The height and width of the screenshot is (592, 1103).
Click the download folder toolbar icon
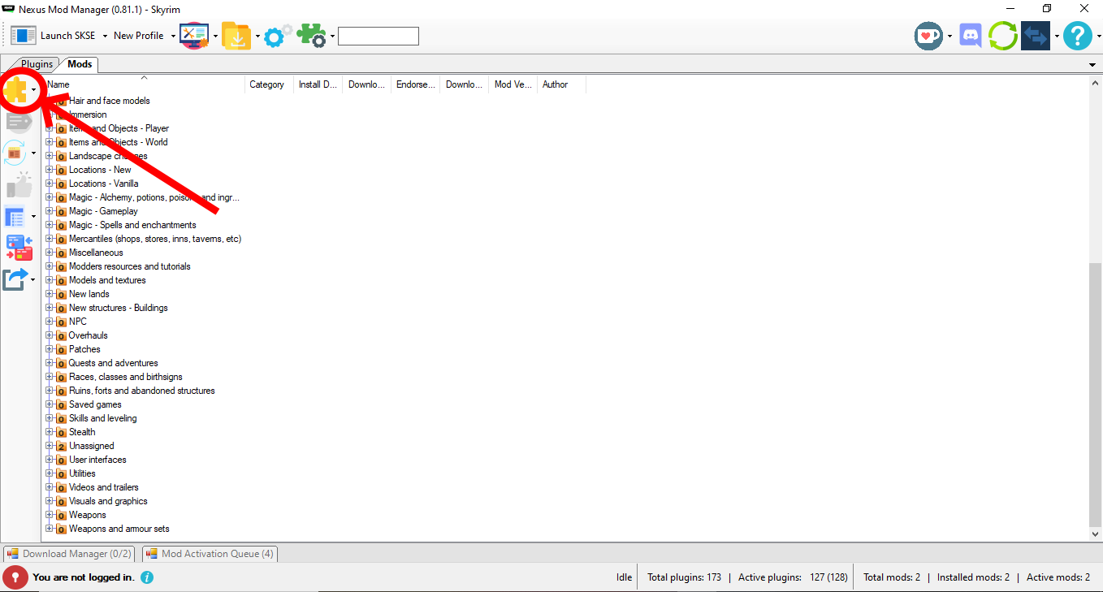click(x=236, y=36)
